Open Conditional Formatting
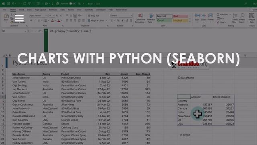The image size is (257, 145). coord(141,18)
